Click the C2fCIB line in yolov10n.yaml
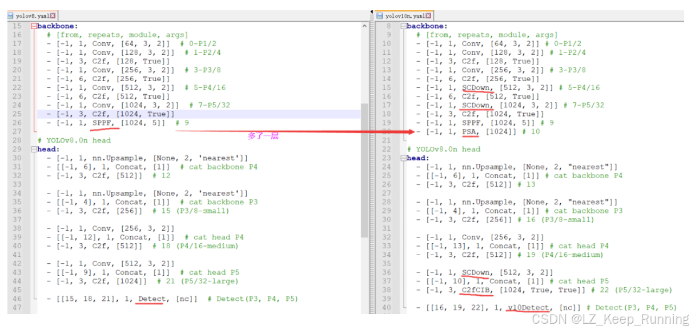Viewport: 691px width, 330px height. pos(544,290)
